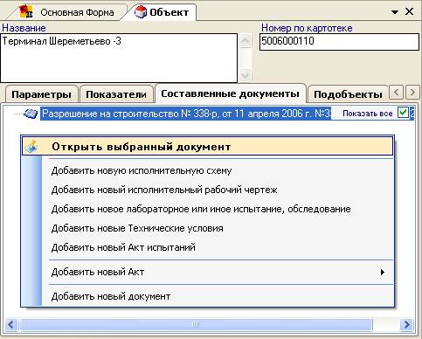Expand the Добавить новый Акт submenu arrow
The image size is (422, 339).
[383, 272]
